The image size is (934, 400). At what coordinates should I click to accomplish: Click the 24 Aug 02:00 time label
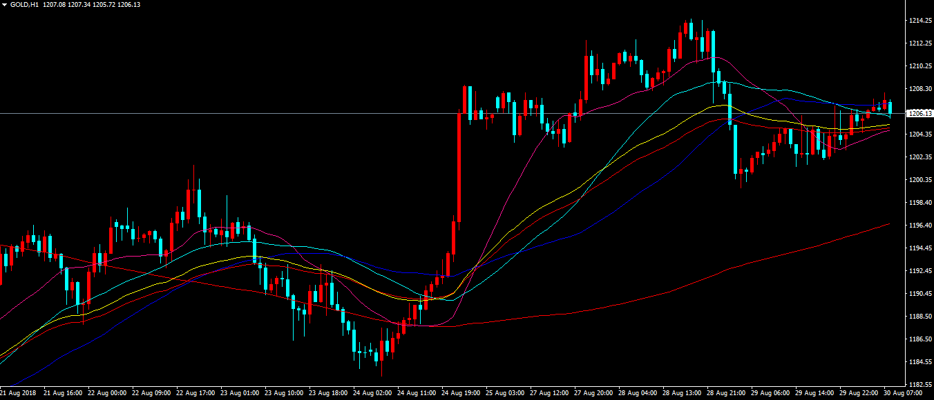click(x=372, y=393)
